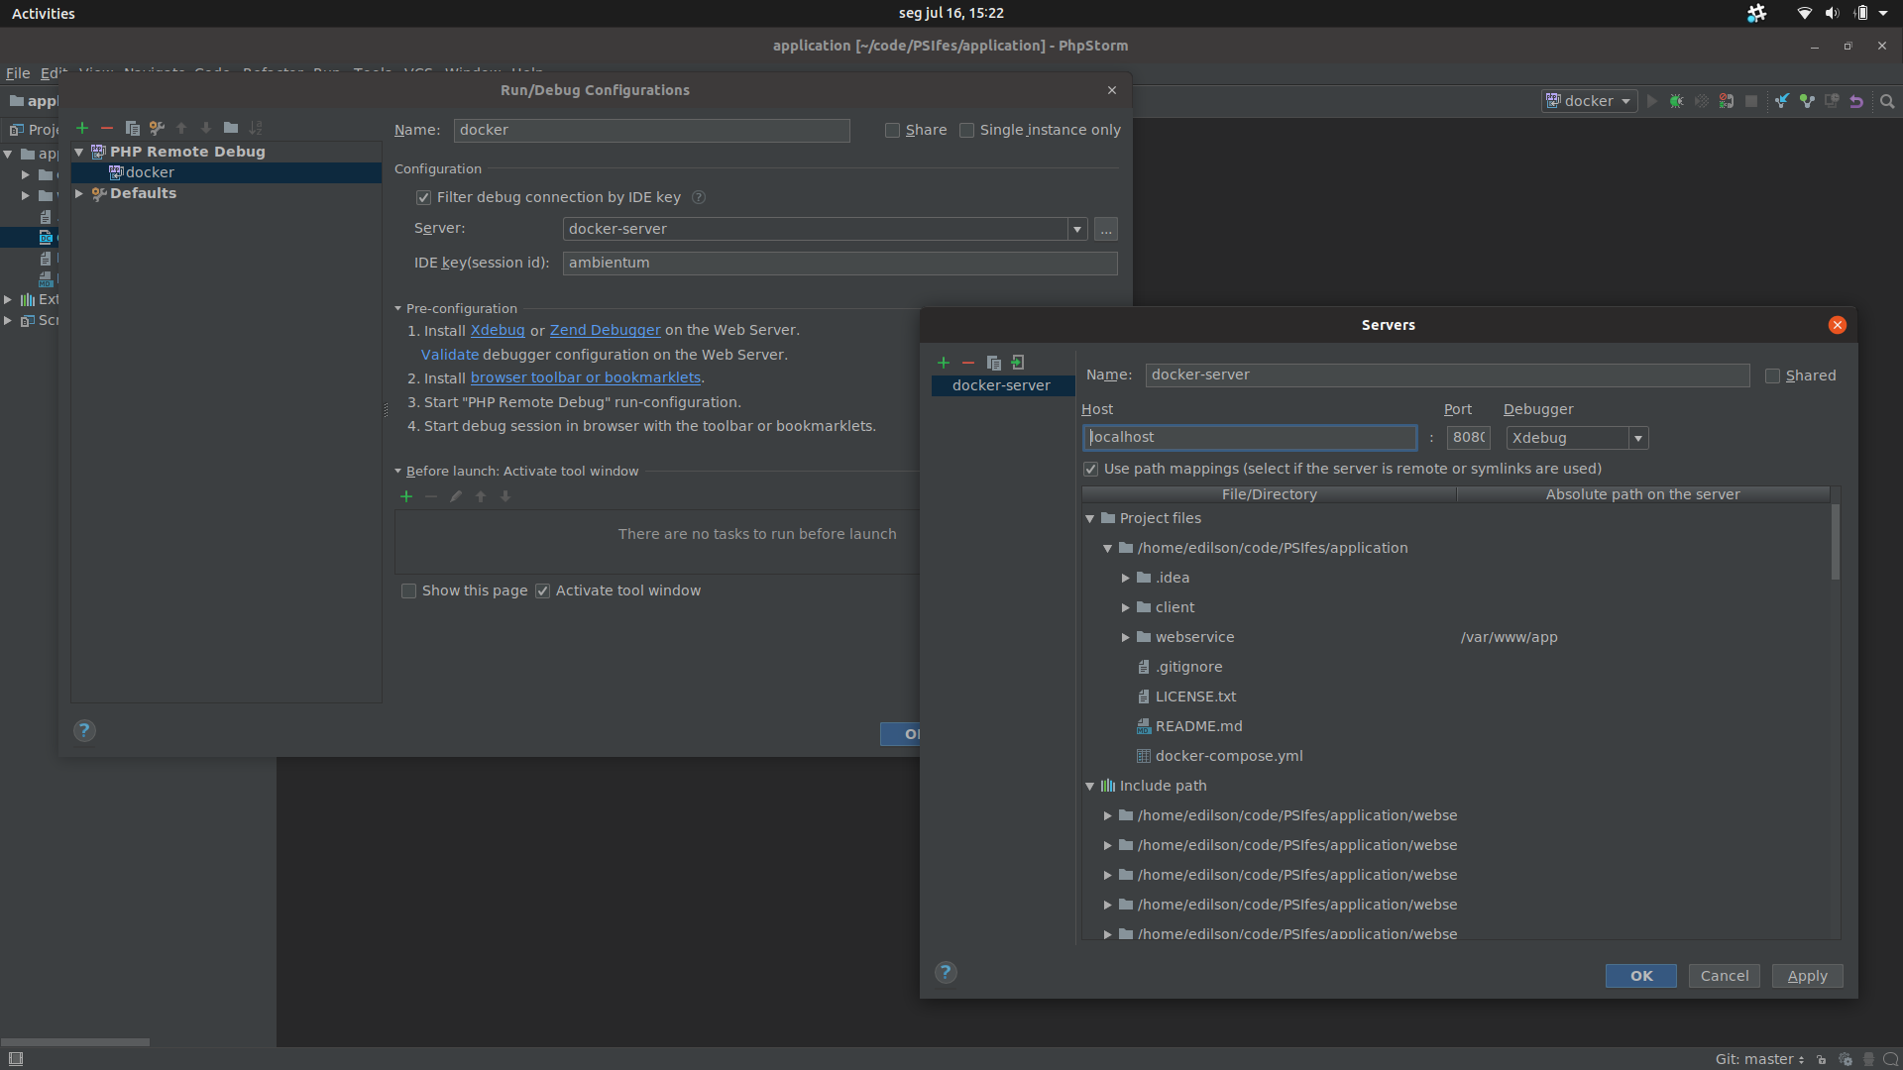The width and height of the screenshot is (1903, 1070).
Task: Click Cancel in the Servers dialog
Action: [1725, 976]
